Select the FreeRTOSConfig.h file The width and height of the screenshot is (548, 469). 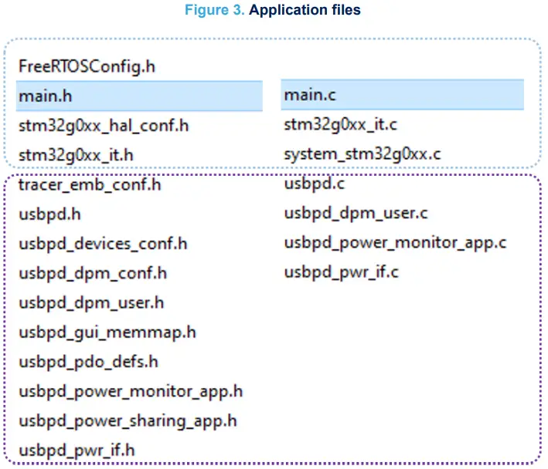pos(87,66)
